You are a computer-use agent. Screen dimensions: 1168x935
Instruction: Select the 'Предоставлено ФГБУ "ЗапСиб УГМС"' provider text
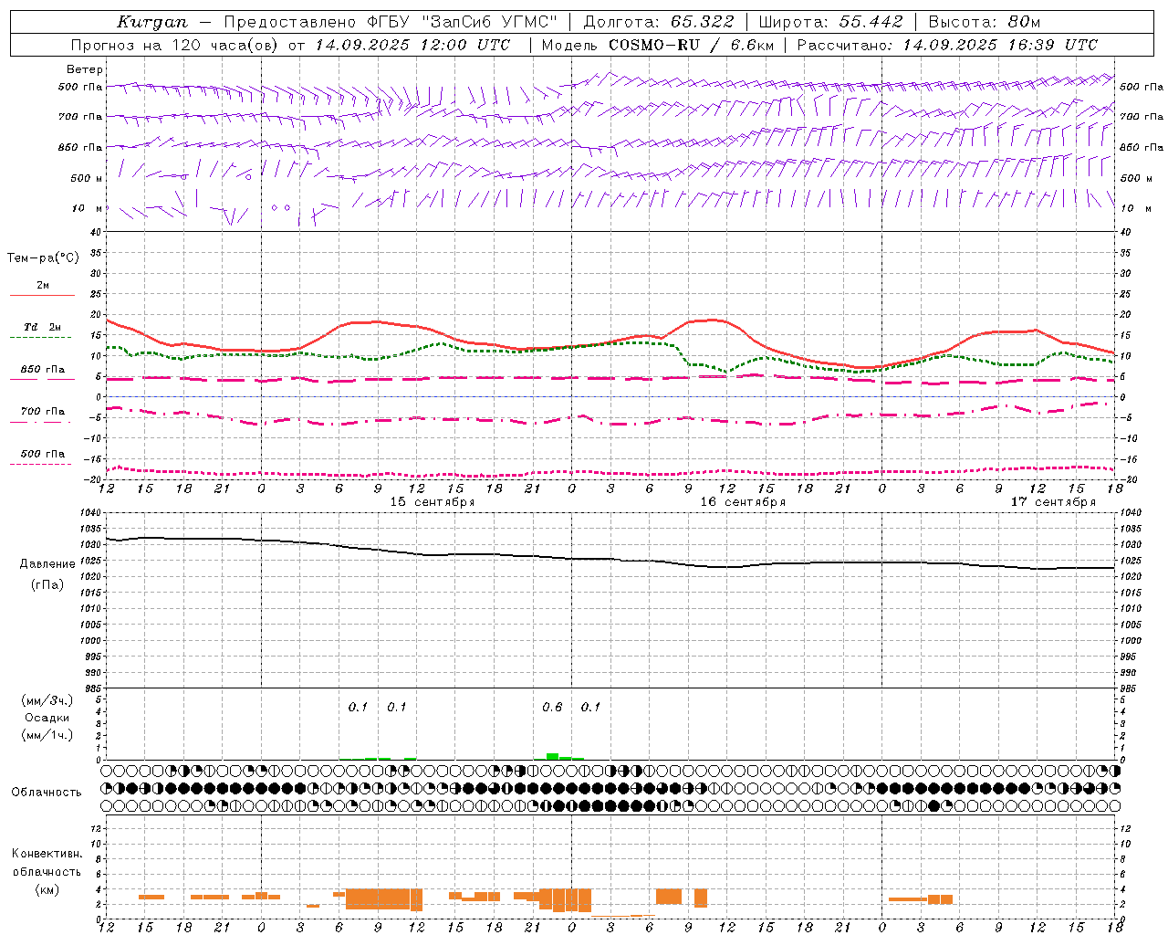391,22
